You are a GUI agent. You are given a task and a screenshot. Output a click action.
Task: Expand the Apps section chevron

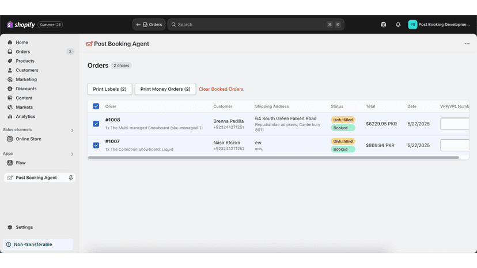pyautogui.click(x=72, y=154)
